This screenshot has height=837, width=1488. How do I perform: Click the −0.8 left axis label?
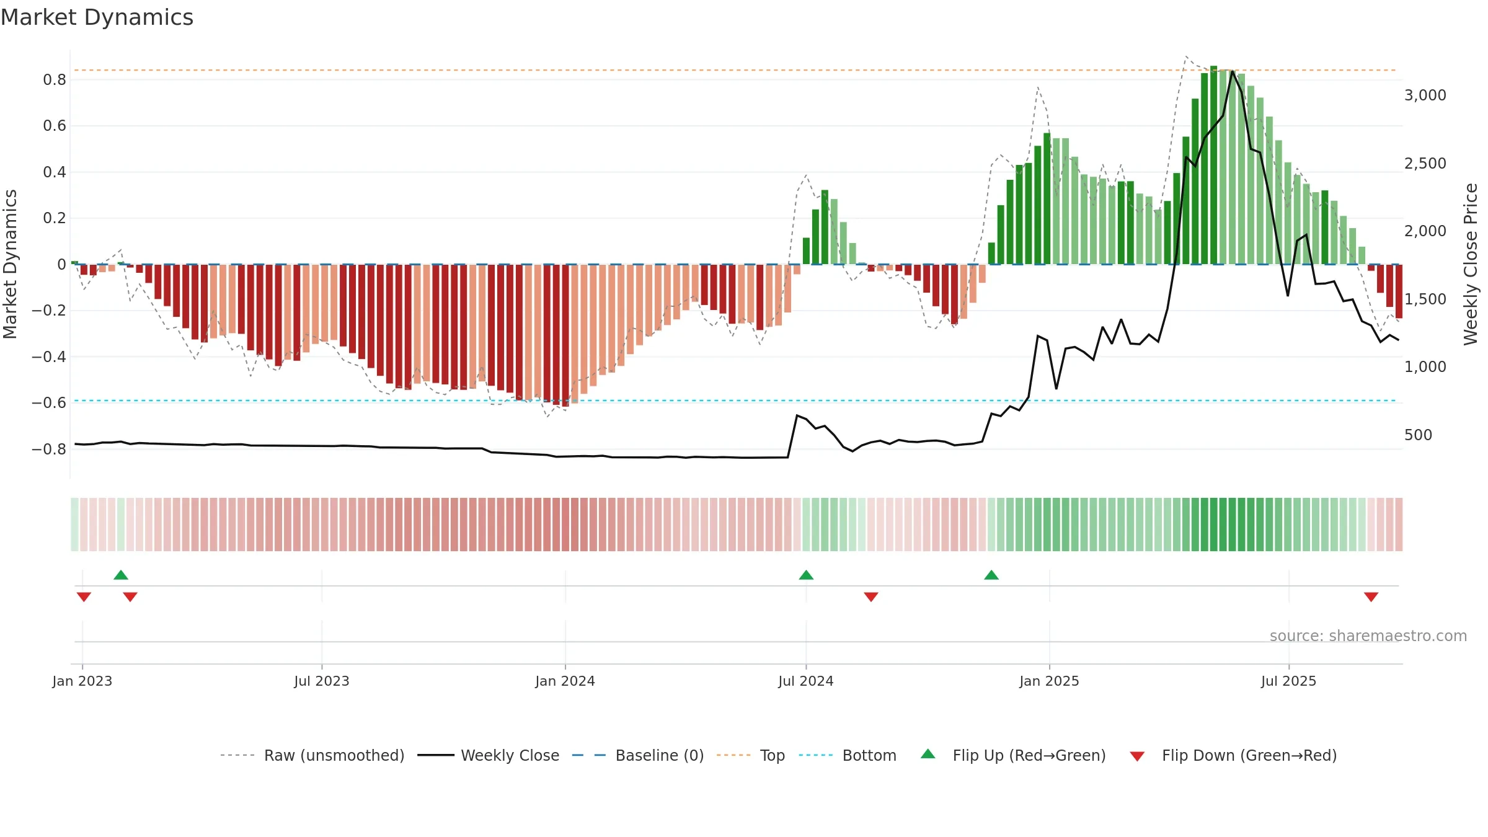click(49, 449)
